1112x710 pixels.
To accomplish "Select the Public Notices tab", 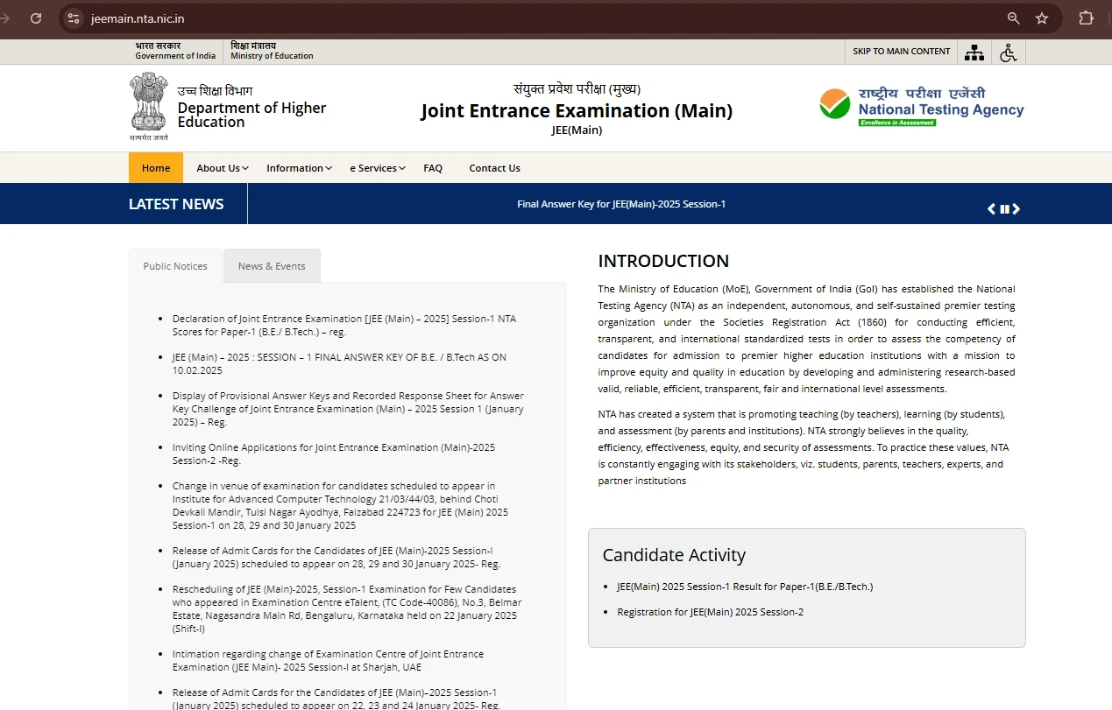I will click(174, 265).
